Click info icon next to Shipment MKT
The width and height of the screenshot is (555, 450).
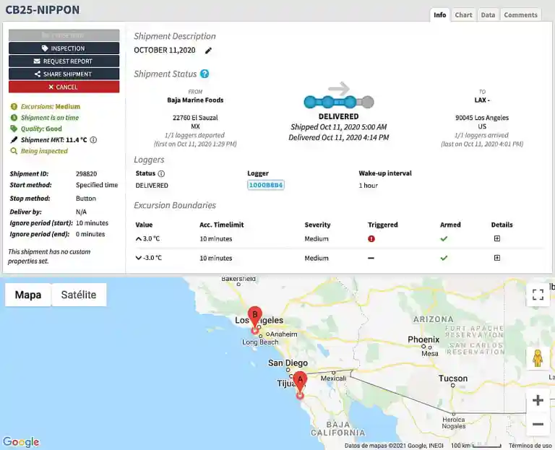click(x=93, y=139)
